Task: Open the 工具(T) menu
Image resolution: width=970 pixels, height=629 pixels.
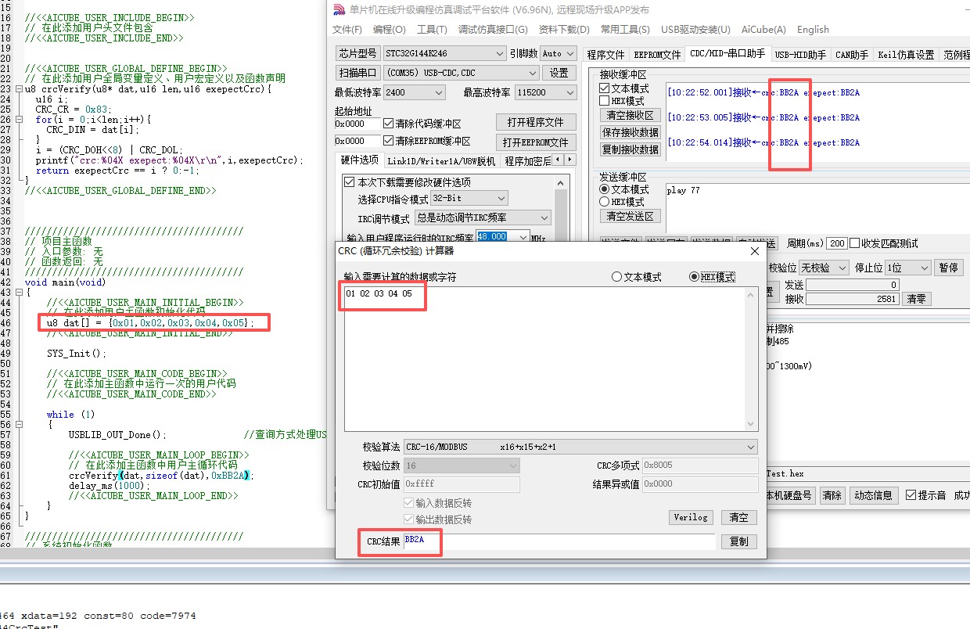Action: click(431, 30)
